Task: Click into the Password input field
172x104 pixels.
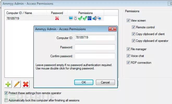Action: pos(95,47)
